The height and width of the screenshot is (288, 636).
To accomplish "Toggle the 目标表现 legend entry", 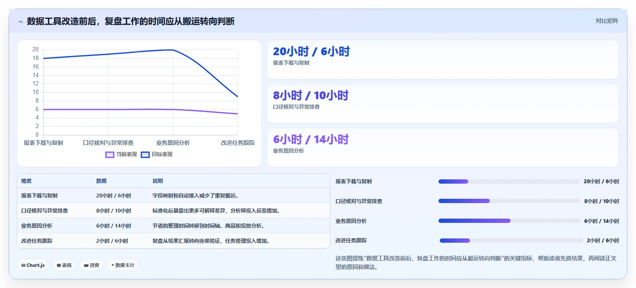I will click(x=157, y=154).
